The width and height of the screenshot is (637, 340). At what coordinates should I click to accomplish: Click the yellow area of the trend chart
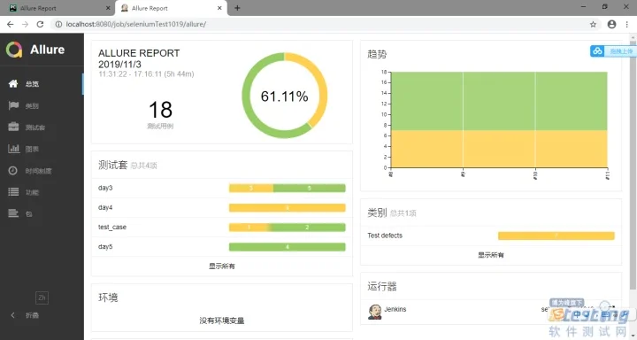(499, 149)
